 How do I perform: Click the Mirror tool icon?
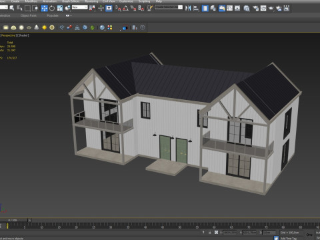tap(188, 9)
